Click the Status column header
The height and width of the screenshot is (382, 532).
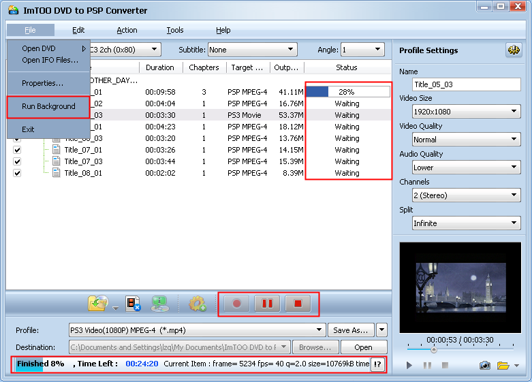347,67
